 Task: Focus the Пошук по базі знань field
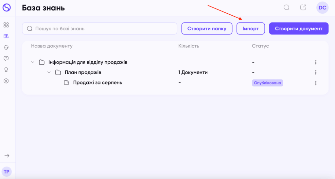coord(99,28)
